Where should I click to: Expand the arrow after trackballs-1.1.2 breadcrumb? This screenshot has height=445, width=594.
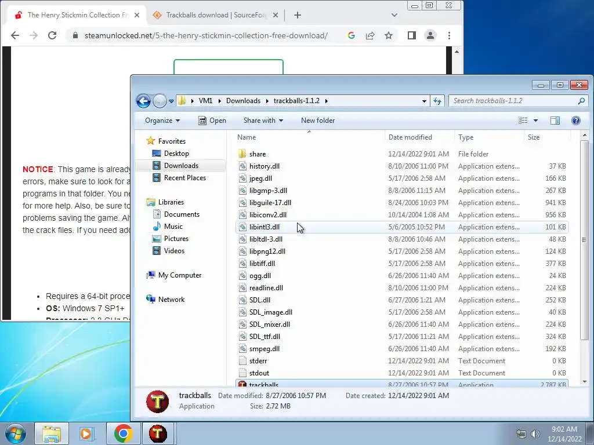click(x=326, y=101)
